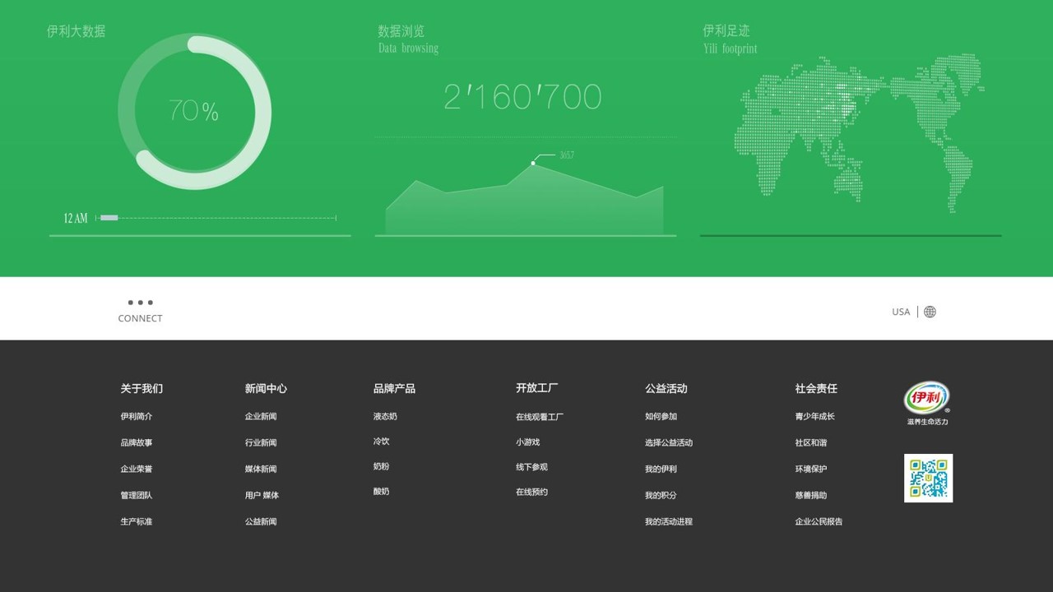Image resolution: width=1053 pixels, height=592 pixels.
Task: Select the USA region selector
Action: tap(901, 312)
